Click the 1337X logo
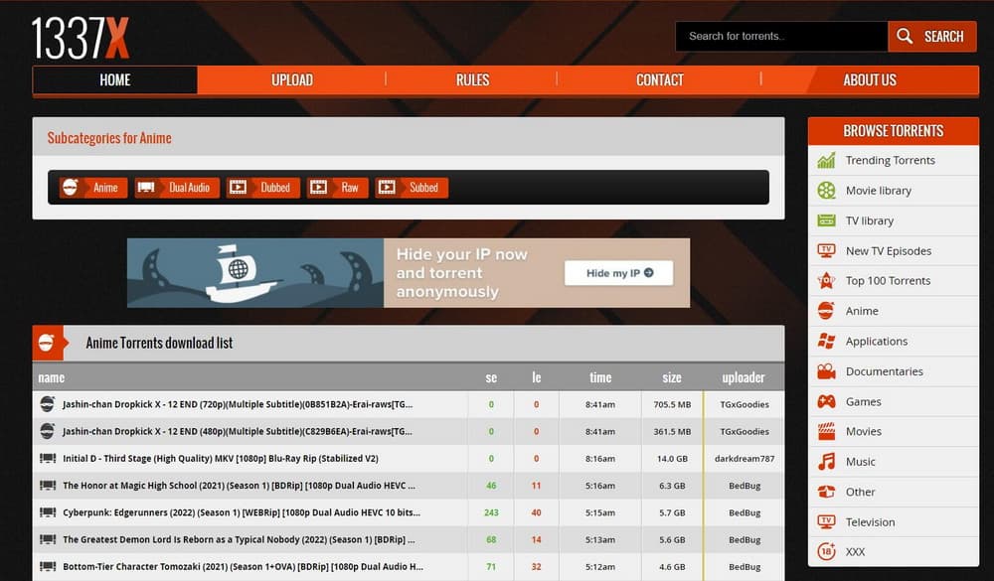Screen dimensions: 994x581 point(81,38)
